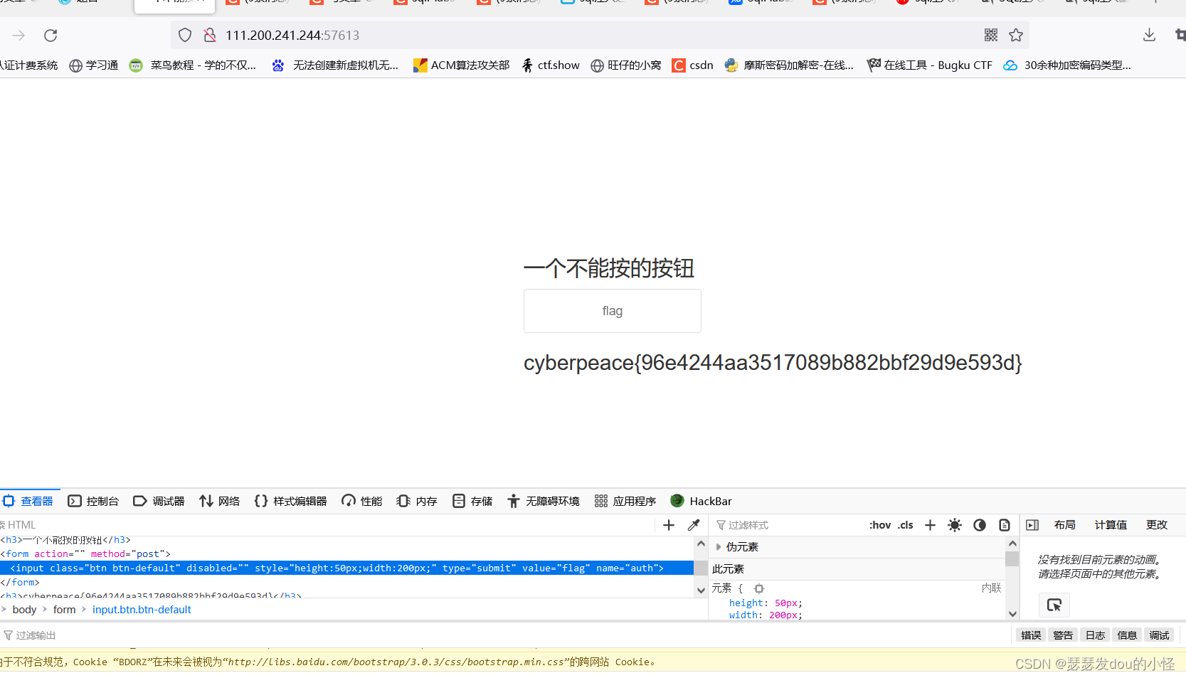
Task: Open the 内存 memory tab
Action: (417, 502)
